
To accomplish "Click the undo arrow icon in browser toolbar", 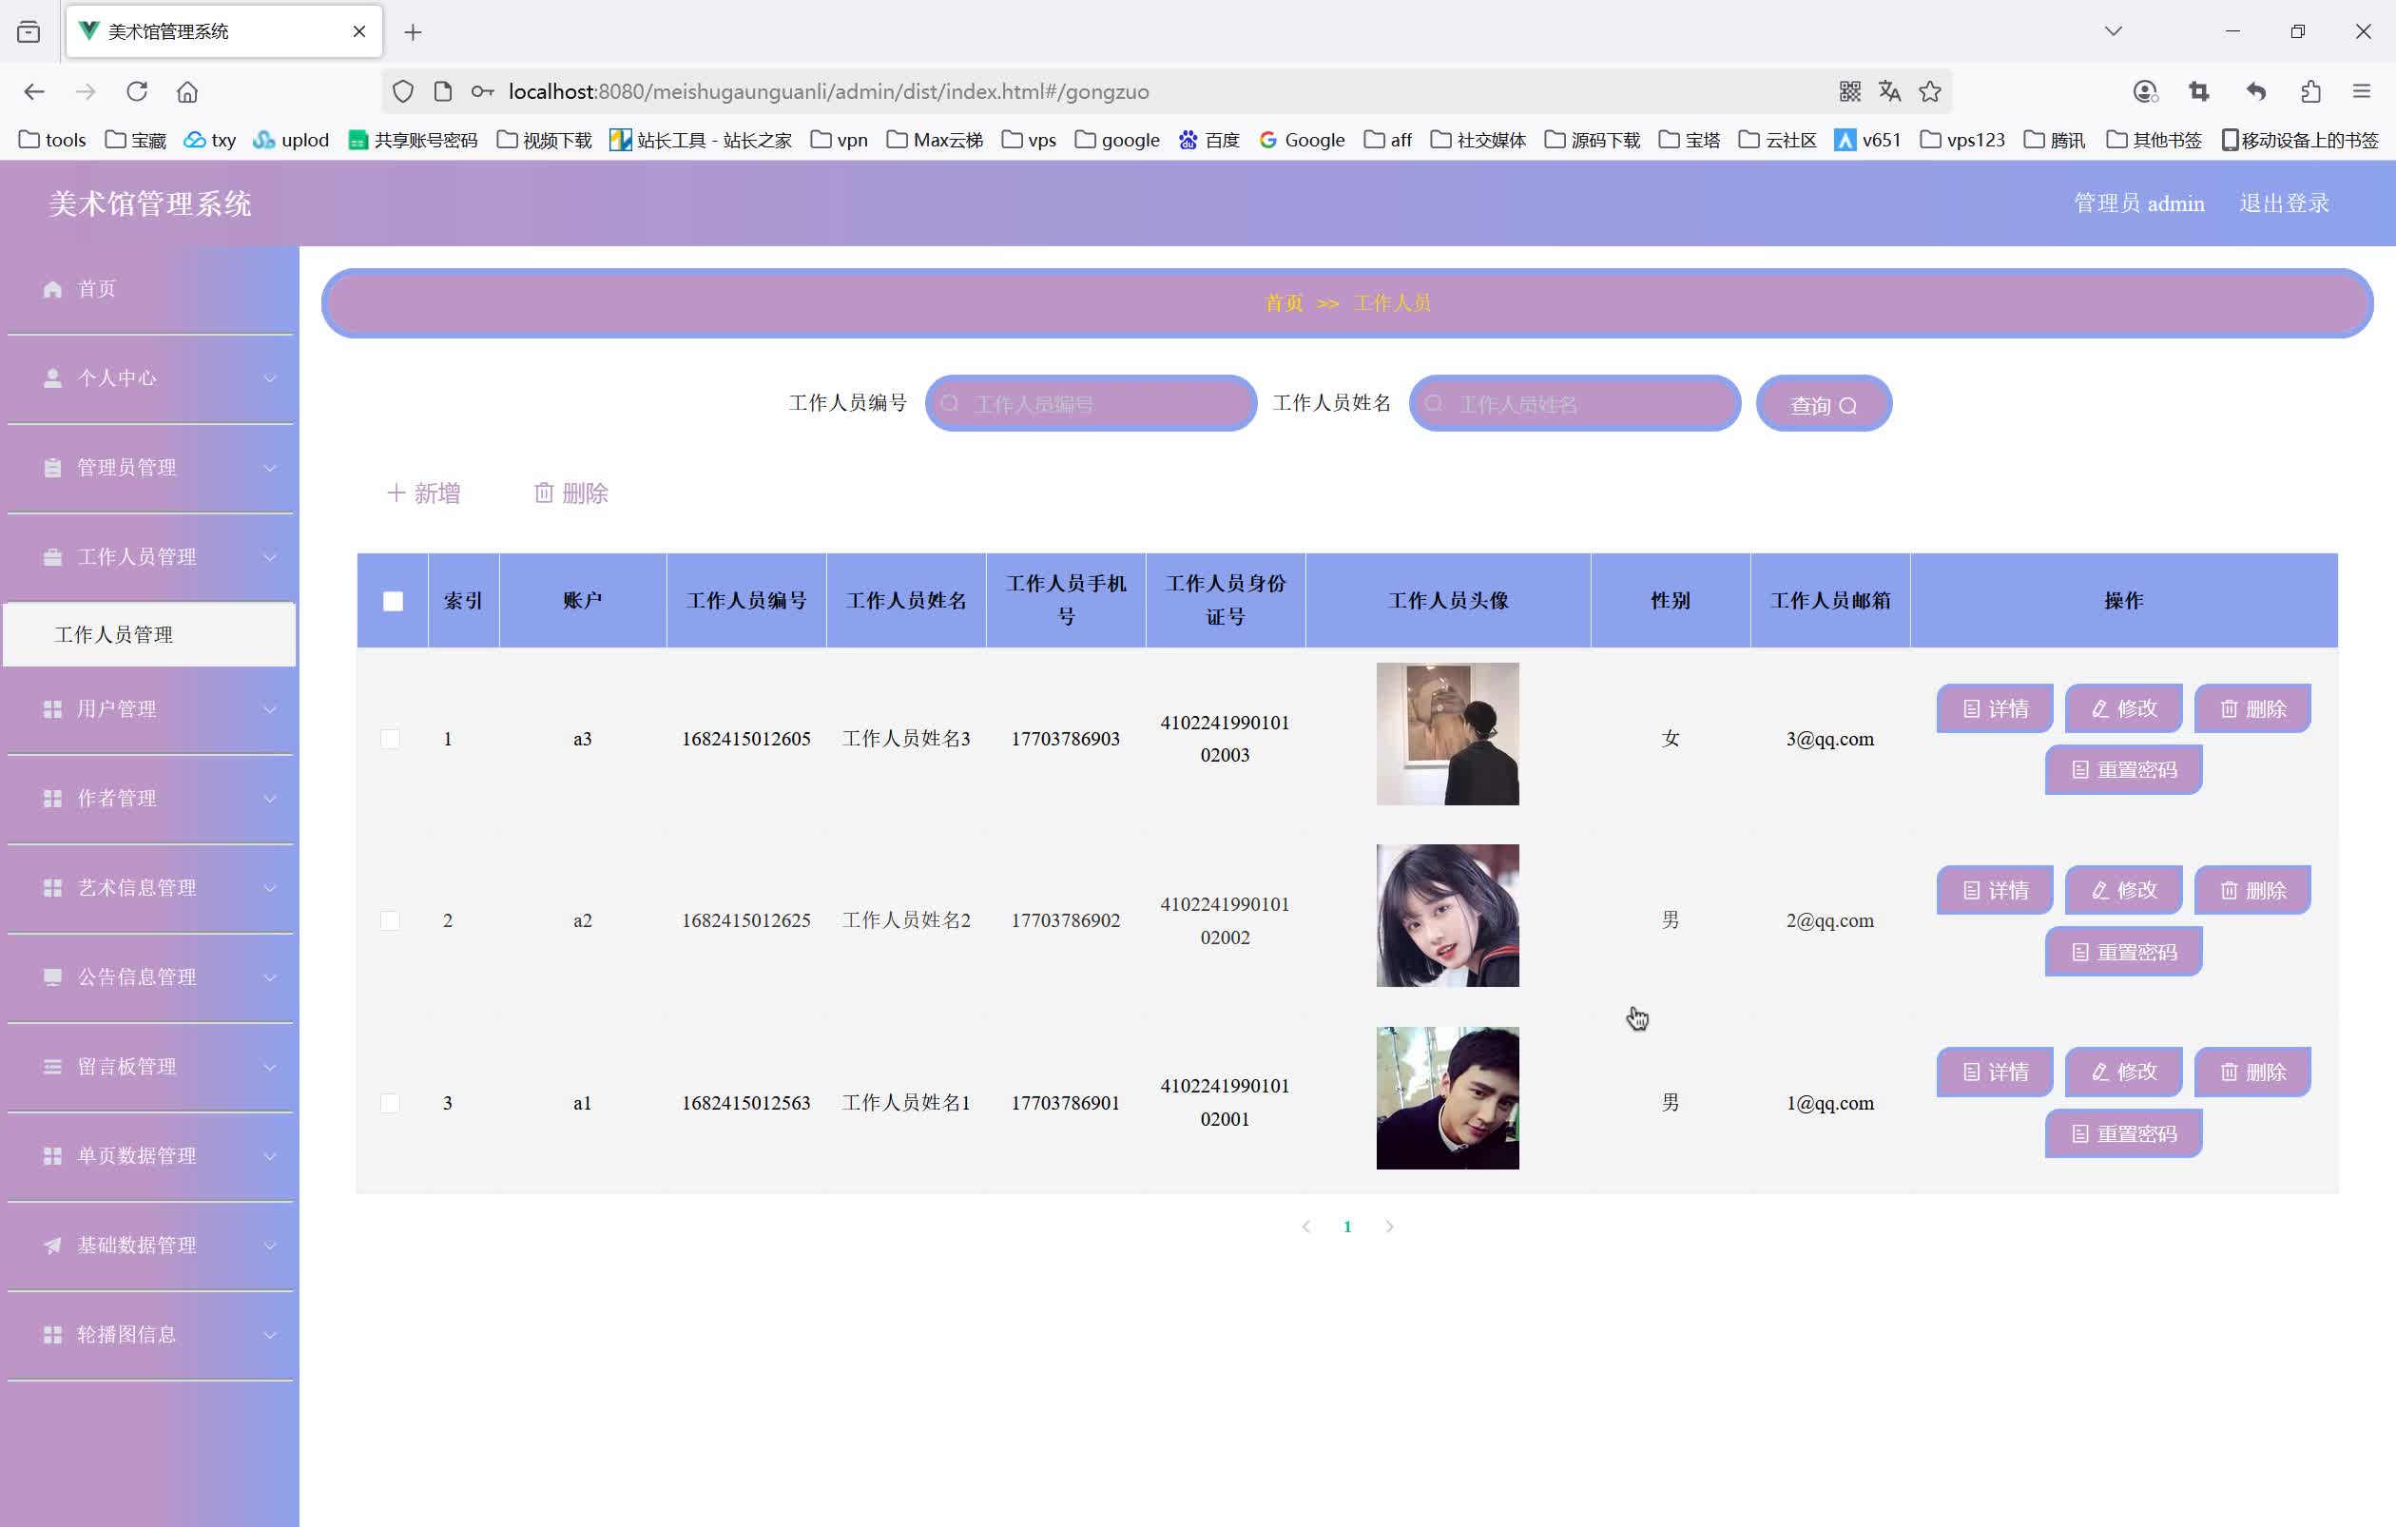I will (2255, 91).
